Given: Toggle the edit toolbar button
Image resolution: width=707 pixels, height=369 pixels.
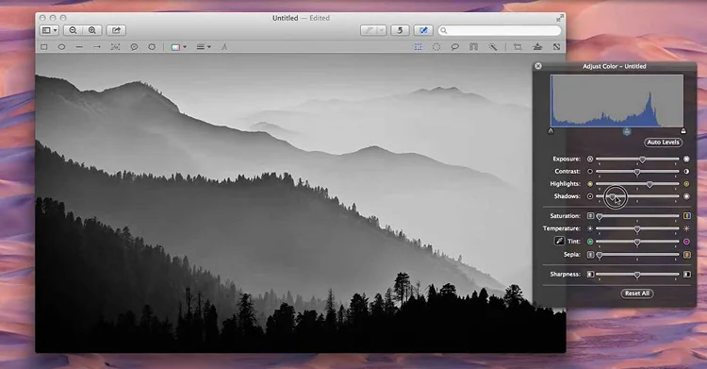Looking at the screenshot, I should 423,30.
